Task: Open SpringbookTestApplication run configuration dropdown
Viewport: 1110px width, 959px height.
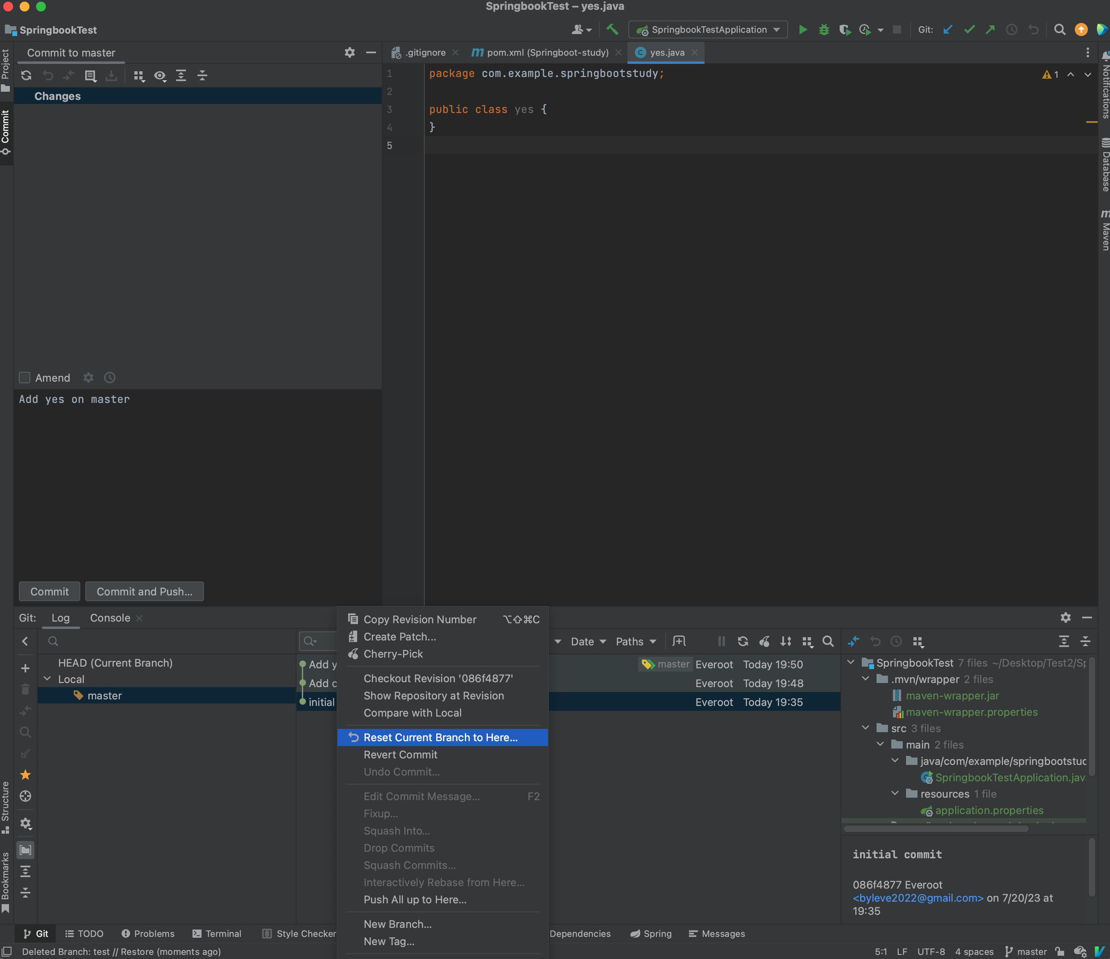Action: click(708, 29)
